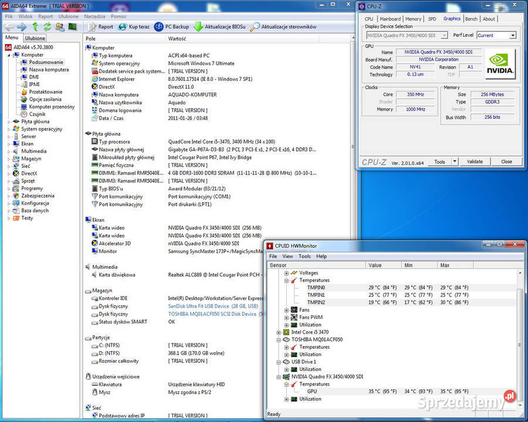The height and width of the screenshot is (422, 528).
Task: Switch to the Bench tab in CPU-Z
Action: (x=471, y=19)
